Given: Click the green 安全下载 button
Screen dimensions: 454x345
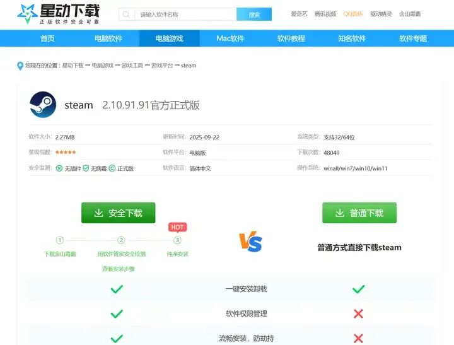Looking at the screenshot, I should click(x=118, y=213).
